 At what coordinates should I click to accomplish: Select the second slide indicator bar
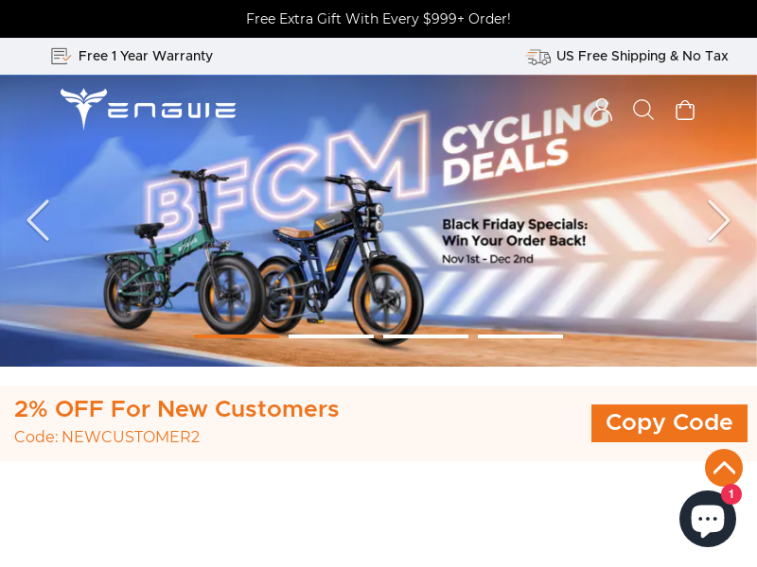click(x=331, y=336)
